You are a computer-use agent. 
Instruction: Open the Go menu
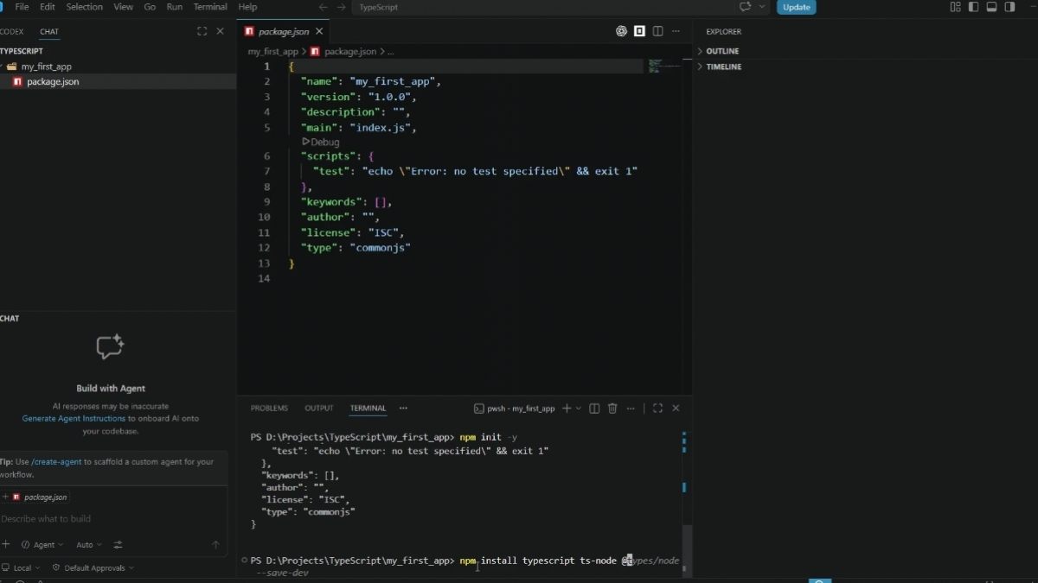(x=151, y=7)
